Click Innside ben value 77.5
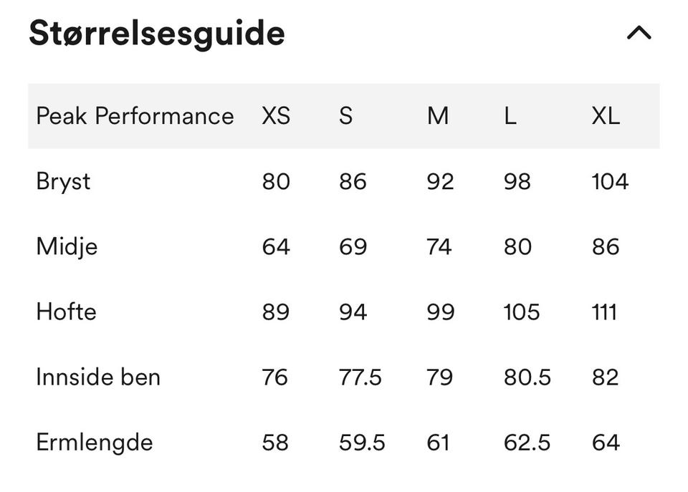 360,377
